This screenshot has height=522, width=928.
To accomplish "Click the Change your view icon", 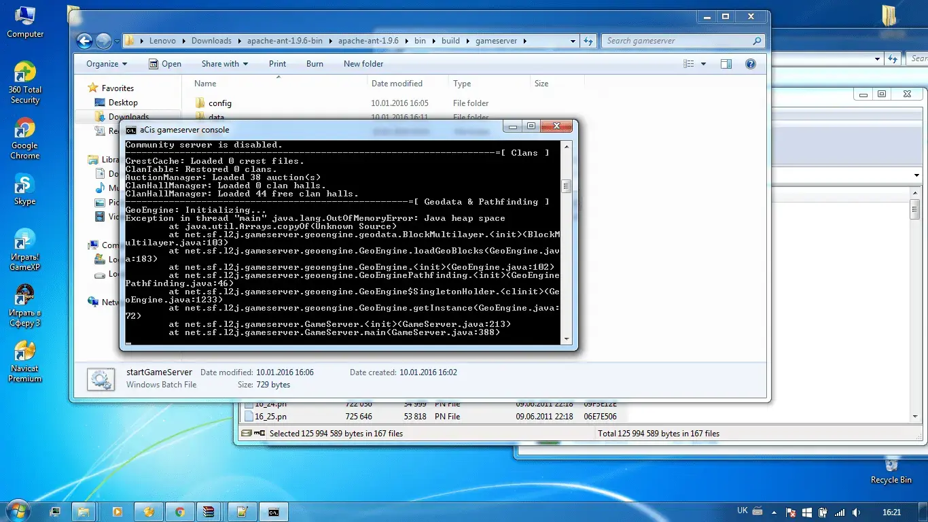I will coord(689,64).
